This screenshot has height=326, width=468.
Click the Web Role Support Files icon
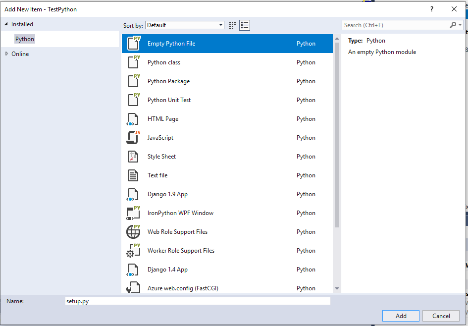coord(133,232)
